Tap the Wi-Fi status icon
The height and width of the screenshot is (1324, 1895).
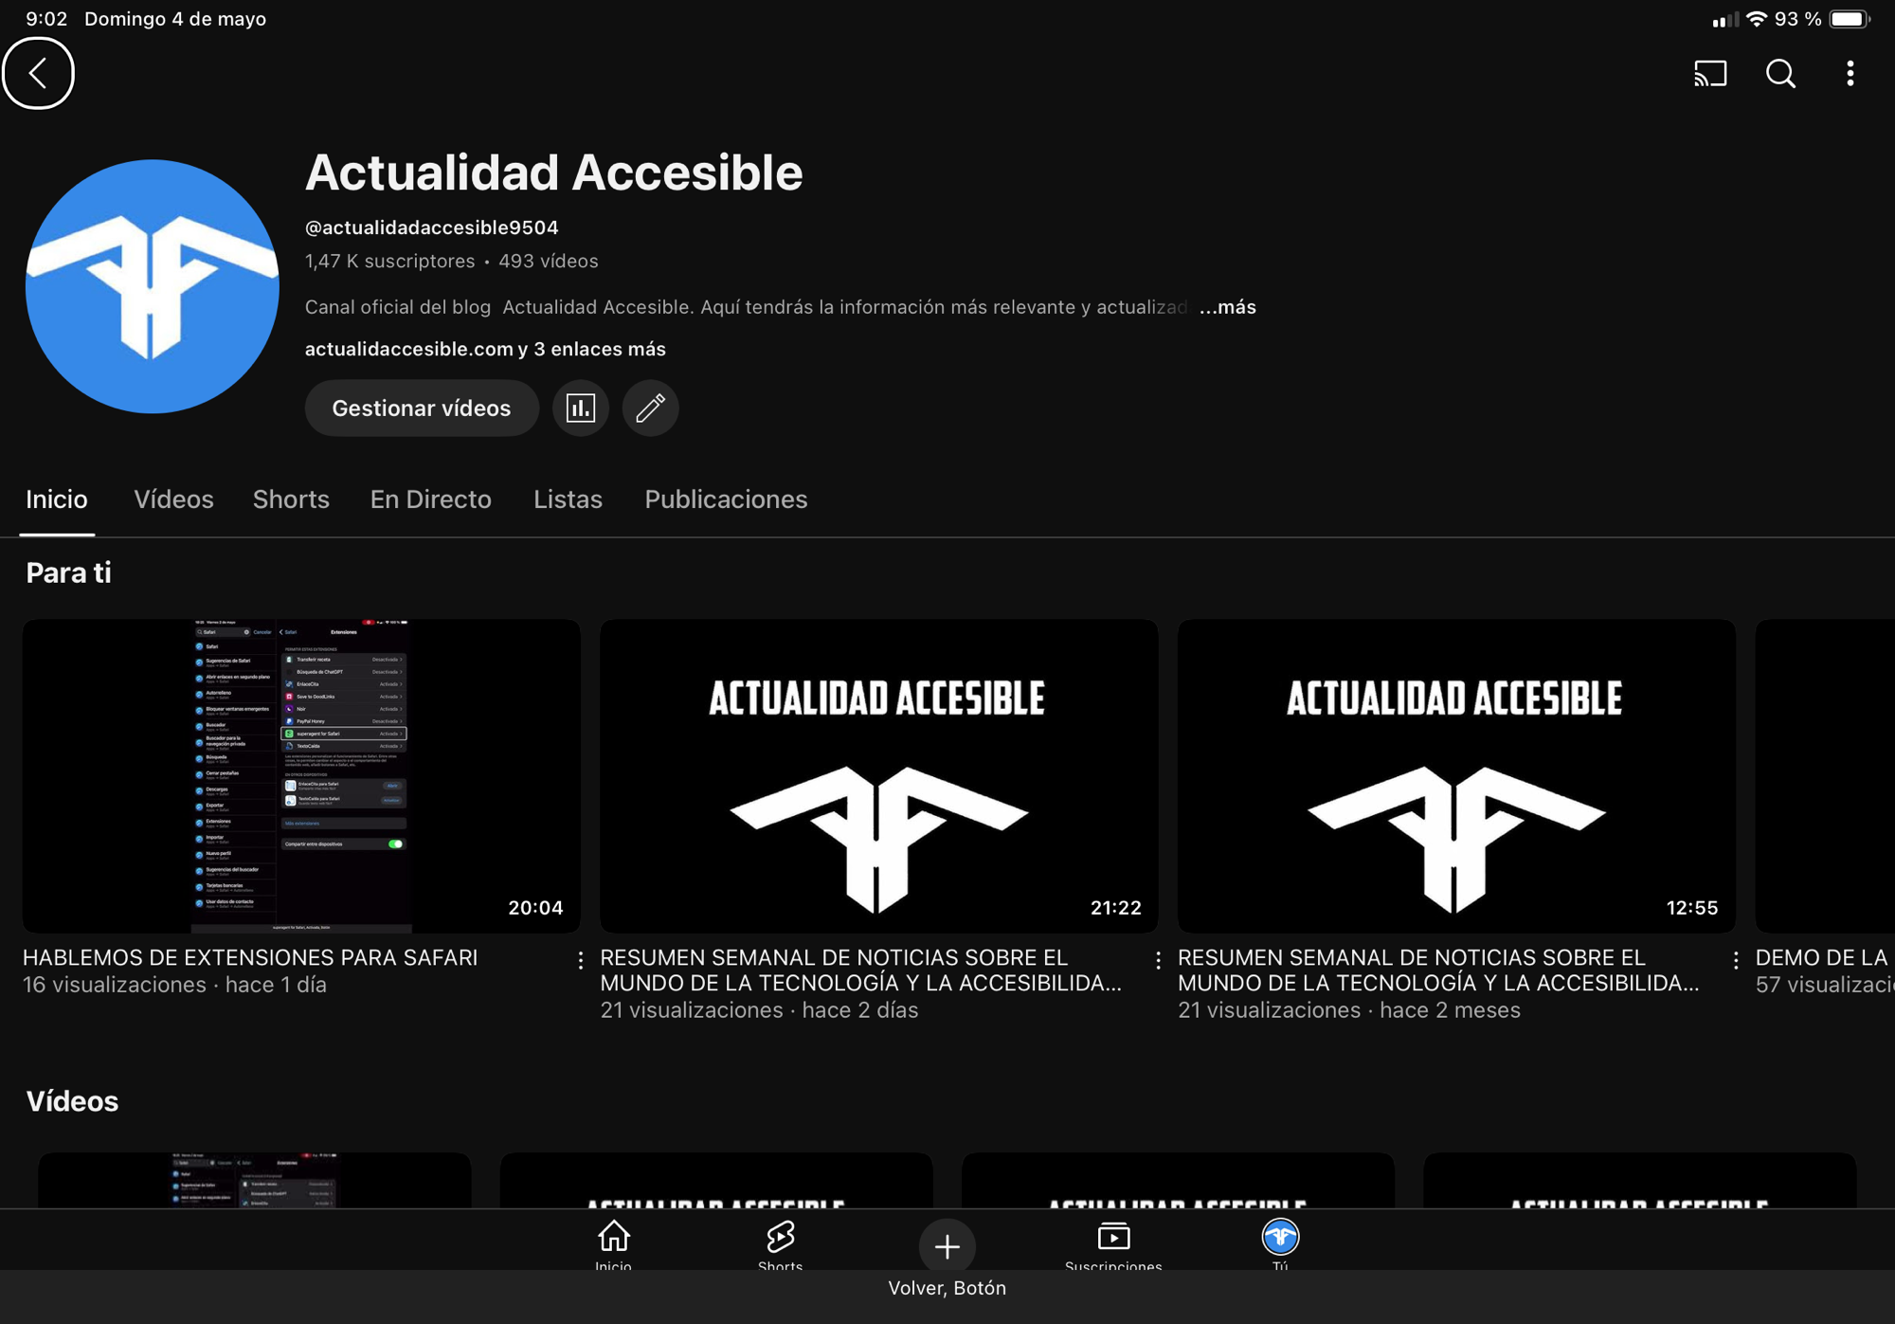coord(1756,19)
